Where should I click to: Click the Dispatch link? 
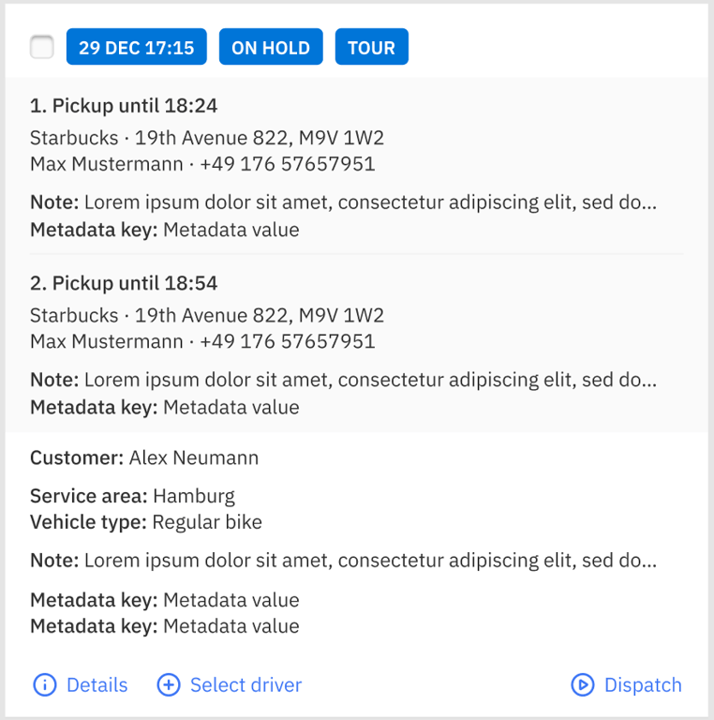pos(643,684)
